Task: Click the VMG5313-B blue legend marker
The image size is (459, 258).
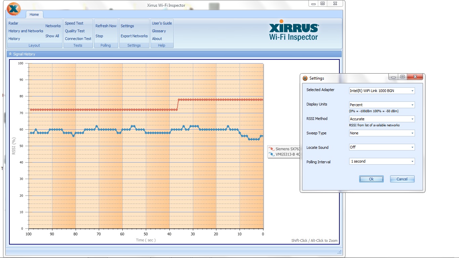Action: click(272, 155)
